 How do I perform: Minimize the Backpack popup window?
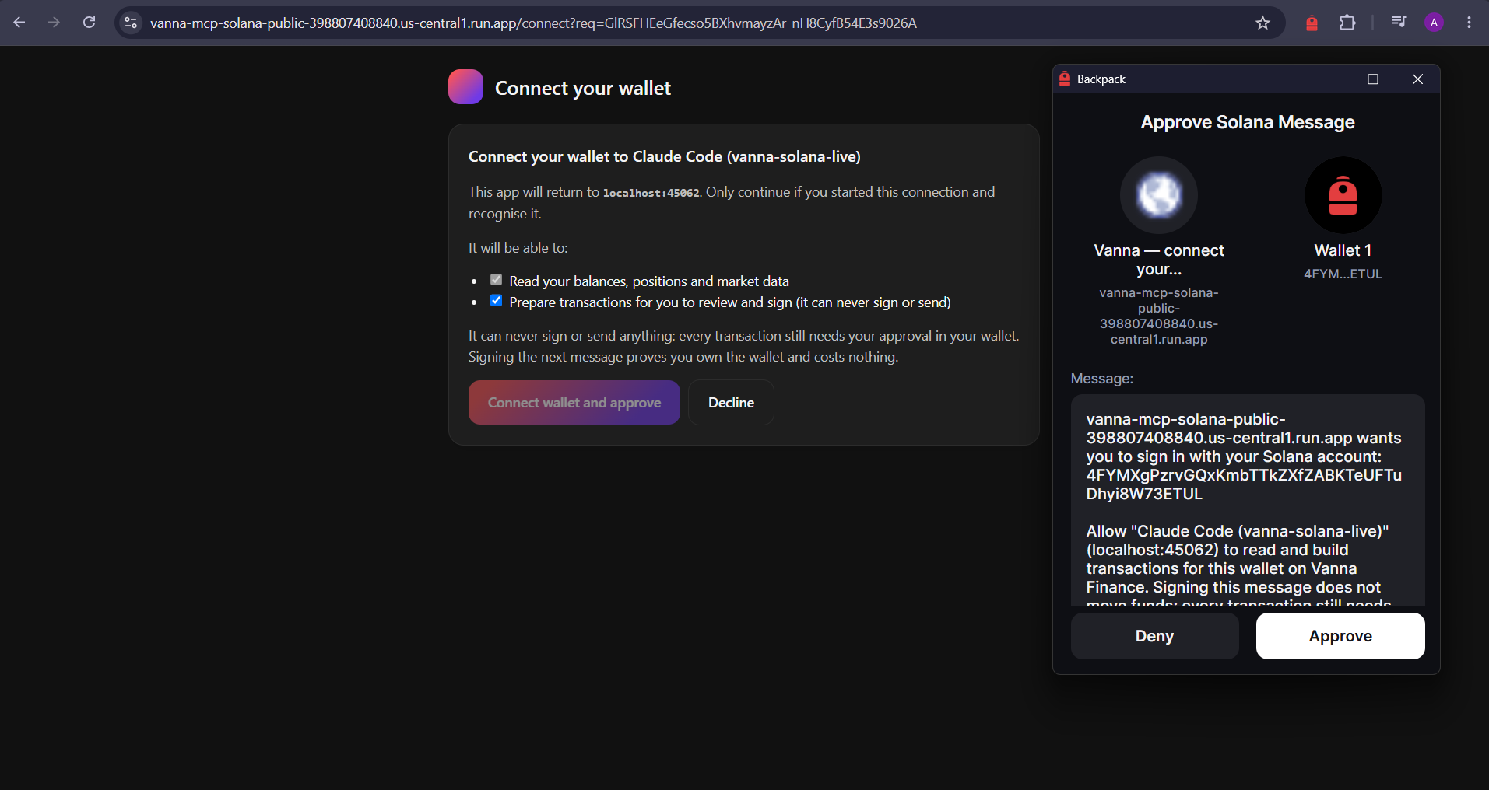[1329, 79]
